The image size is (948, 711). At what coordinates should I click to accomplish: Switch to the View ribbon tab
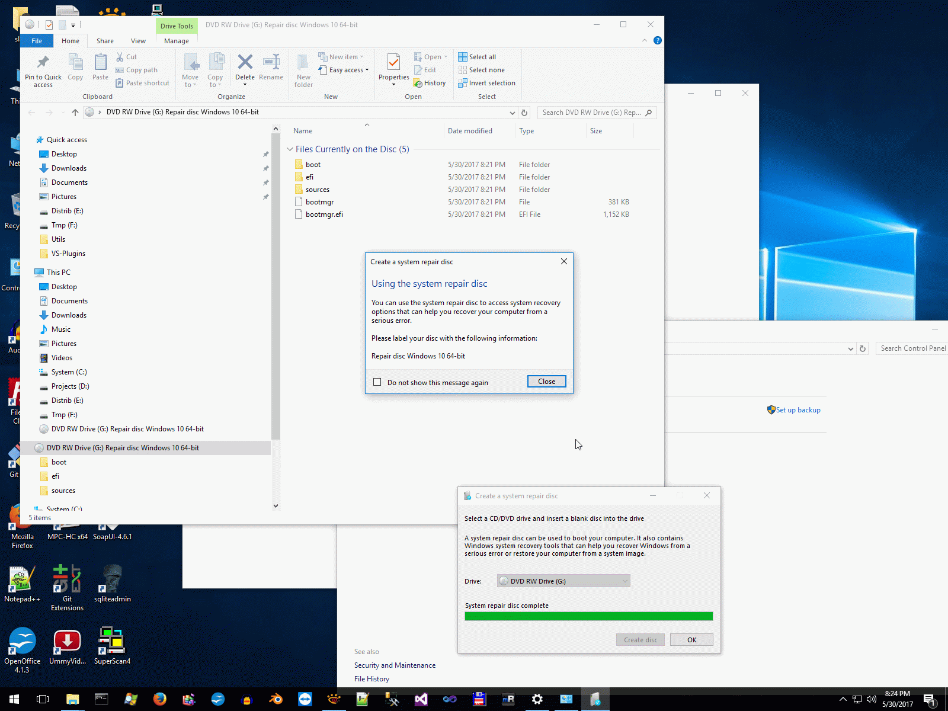tap(138, 41)
